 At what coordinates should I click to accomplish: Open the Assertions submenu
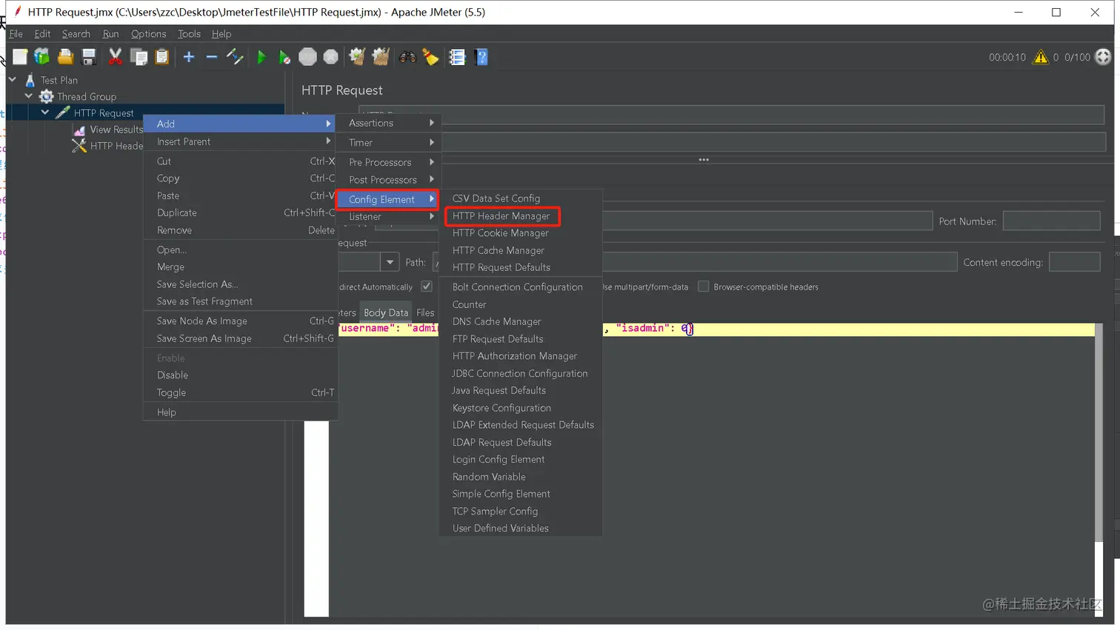[x=389, y=123]
